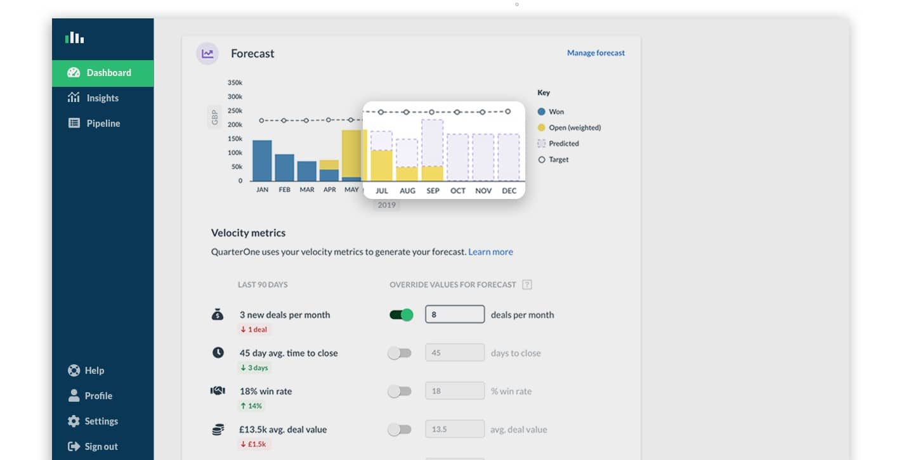Click the NOV predicted bar

tap(483, 157)
